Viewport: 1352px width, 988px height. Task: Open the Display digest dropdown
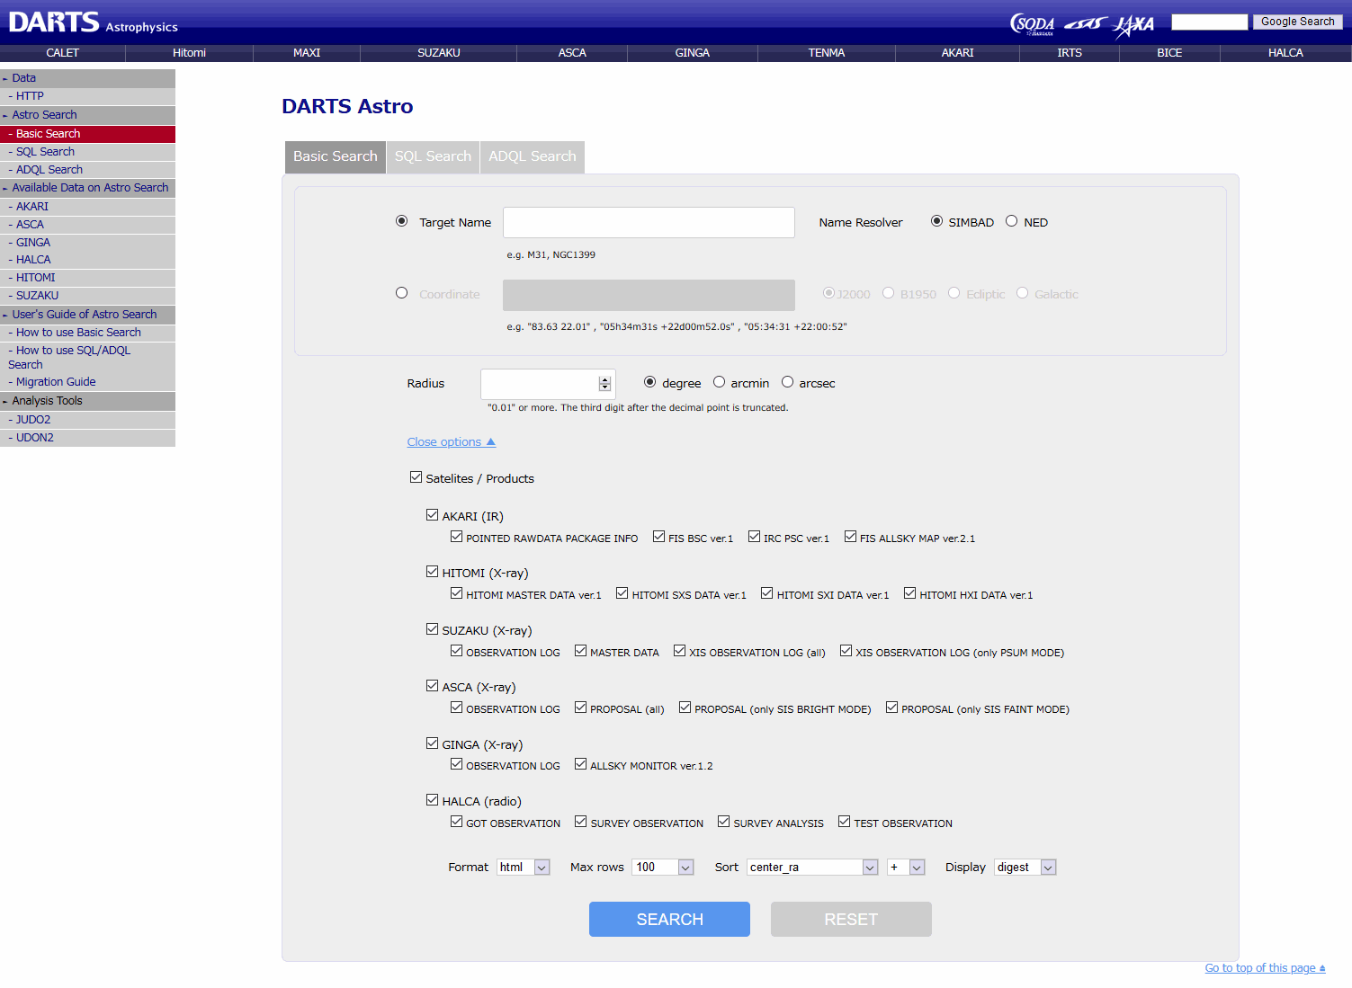point(1025,868)
